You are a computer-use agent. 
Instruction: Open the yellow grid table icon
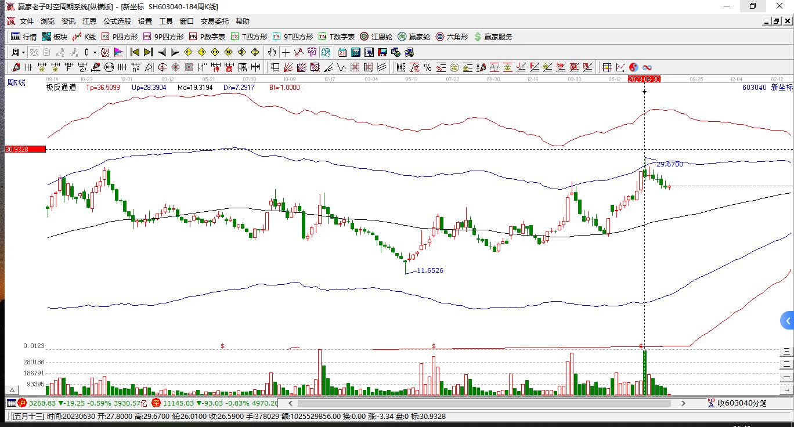(607, 67)
